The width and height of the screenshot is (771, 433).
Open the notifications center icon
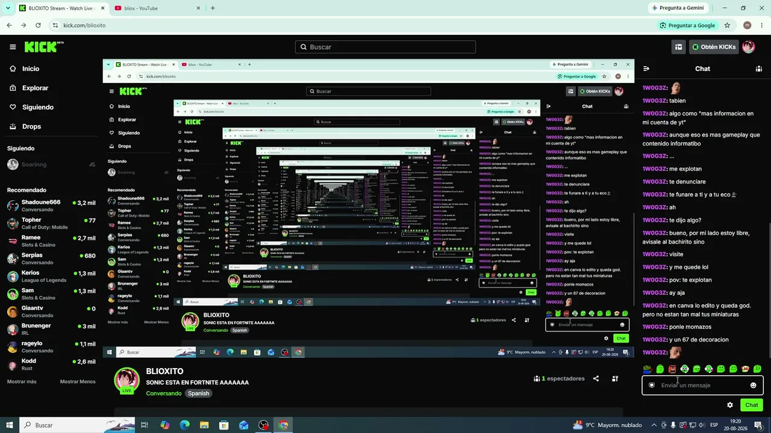click(760, 425)
